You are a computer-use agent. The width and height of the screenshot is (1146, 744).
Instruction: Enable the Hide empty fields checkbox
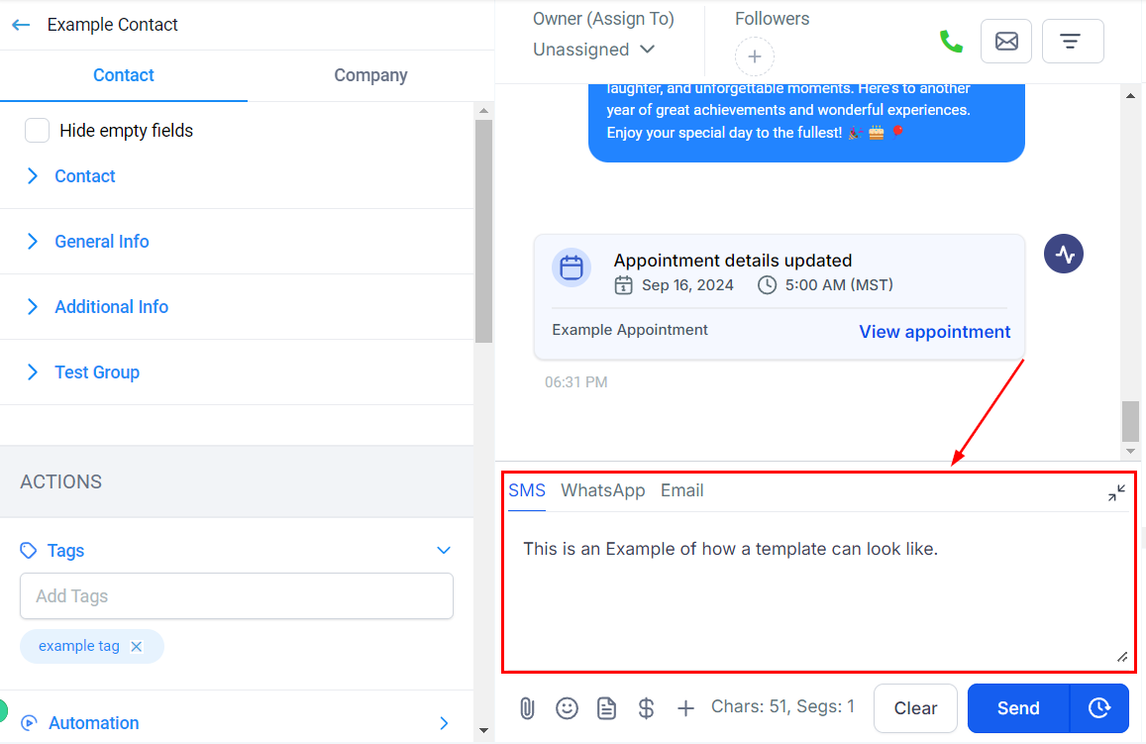click(x=38, y=131)
